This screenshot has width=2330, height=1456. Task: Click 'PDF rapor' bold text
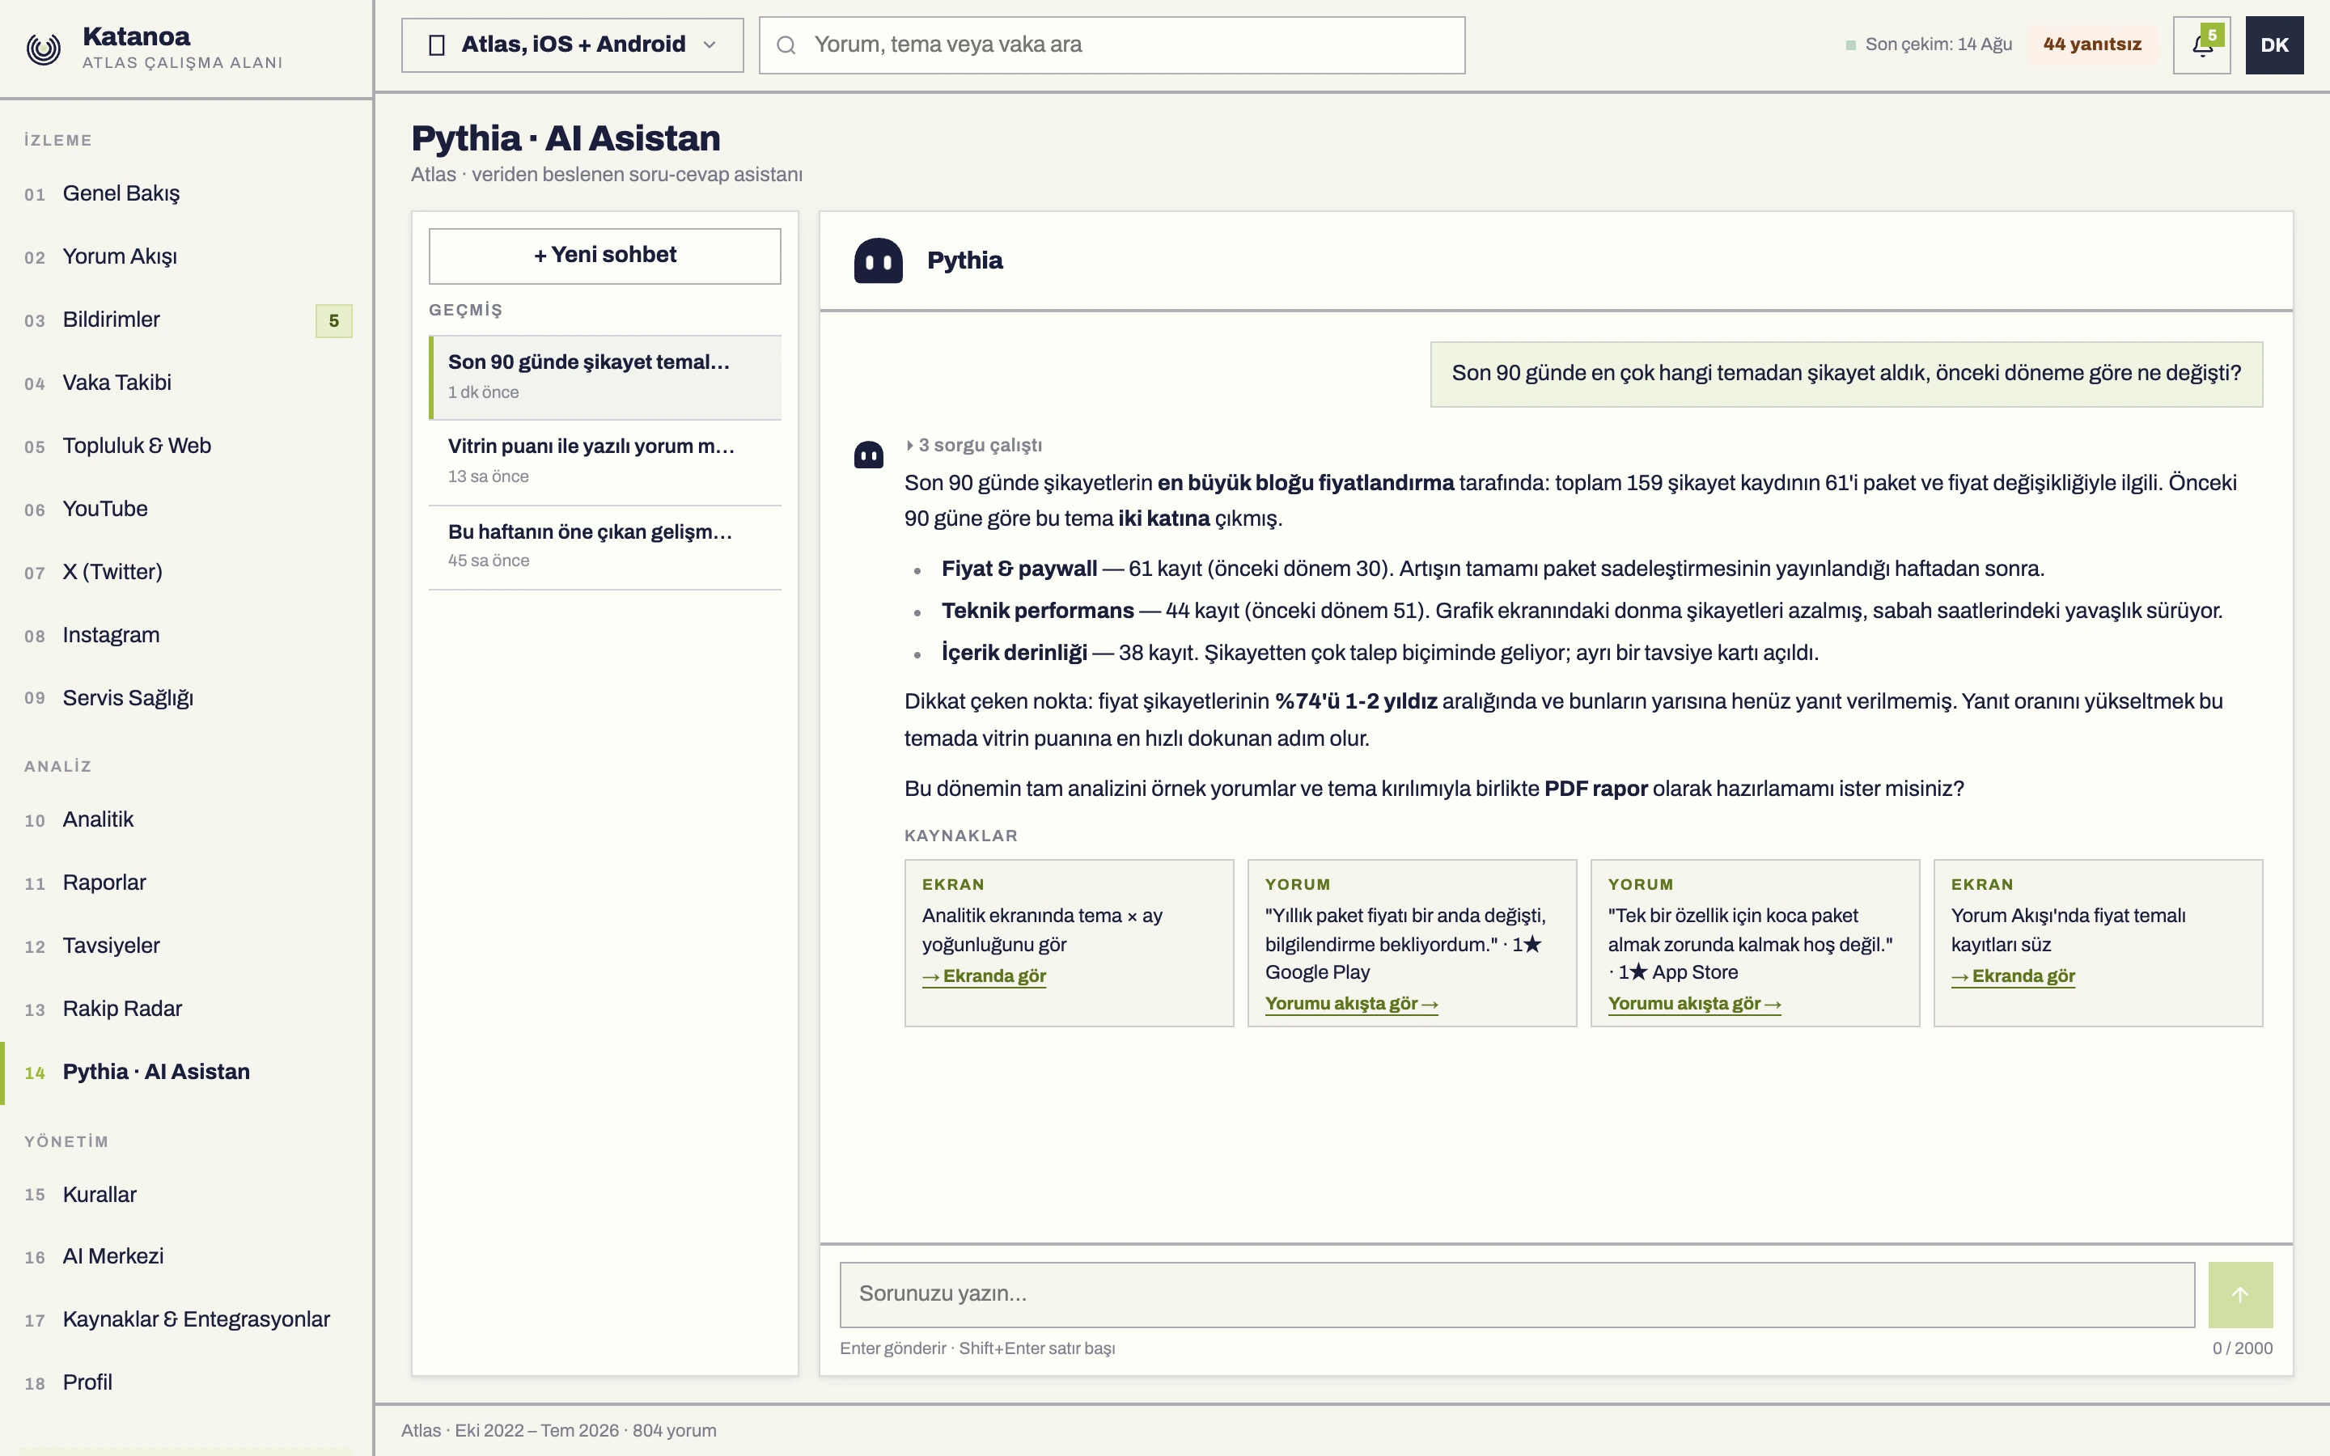pos(1595,789)
